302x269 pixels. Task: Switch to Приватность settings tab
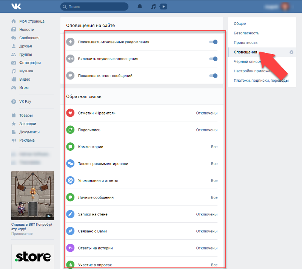click(x=245, y=43)
